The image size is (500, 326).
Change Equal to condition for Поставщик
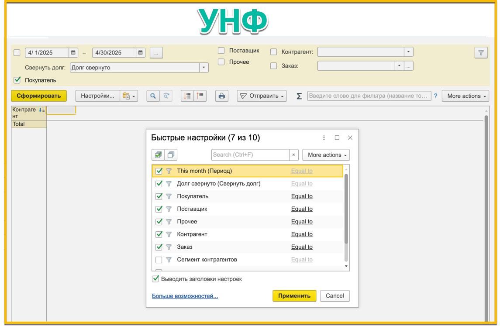302,209
